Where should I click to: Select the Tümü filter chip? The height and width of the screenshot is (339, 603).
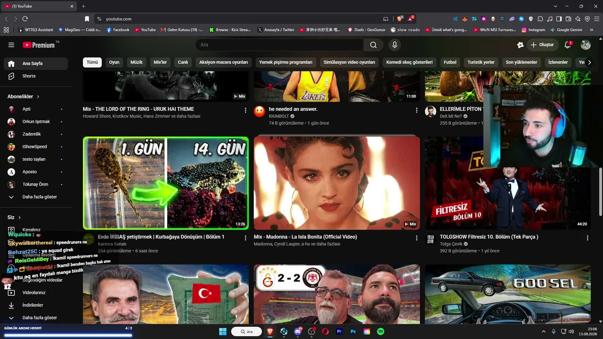click(x=92, y=62)
